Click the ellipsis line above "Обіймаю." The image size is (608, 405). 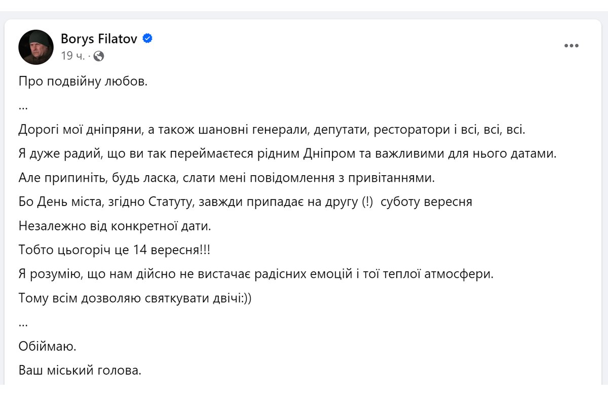(23, 322)
